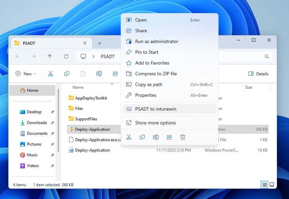Choose Share from context menu
The image size is (289, 199).
(x=170, y=31)
